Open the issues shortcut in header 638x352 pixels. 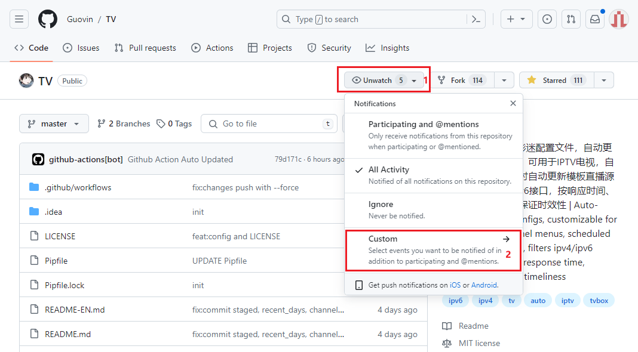coord(547,19)
